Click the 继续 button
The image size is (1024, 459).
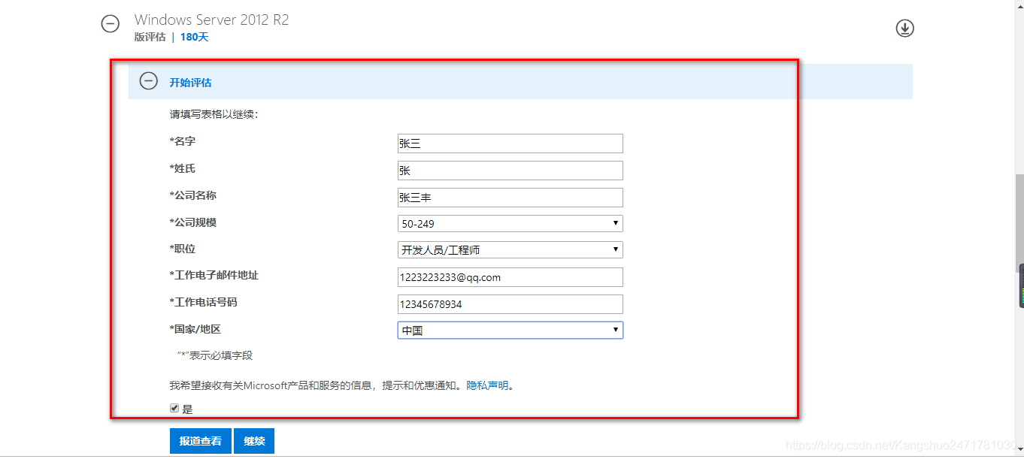254,441
